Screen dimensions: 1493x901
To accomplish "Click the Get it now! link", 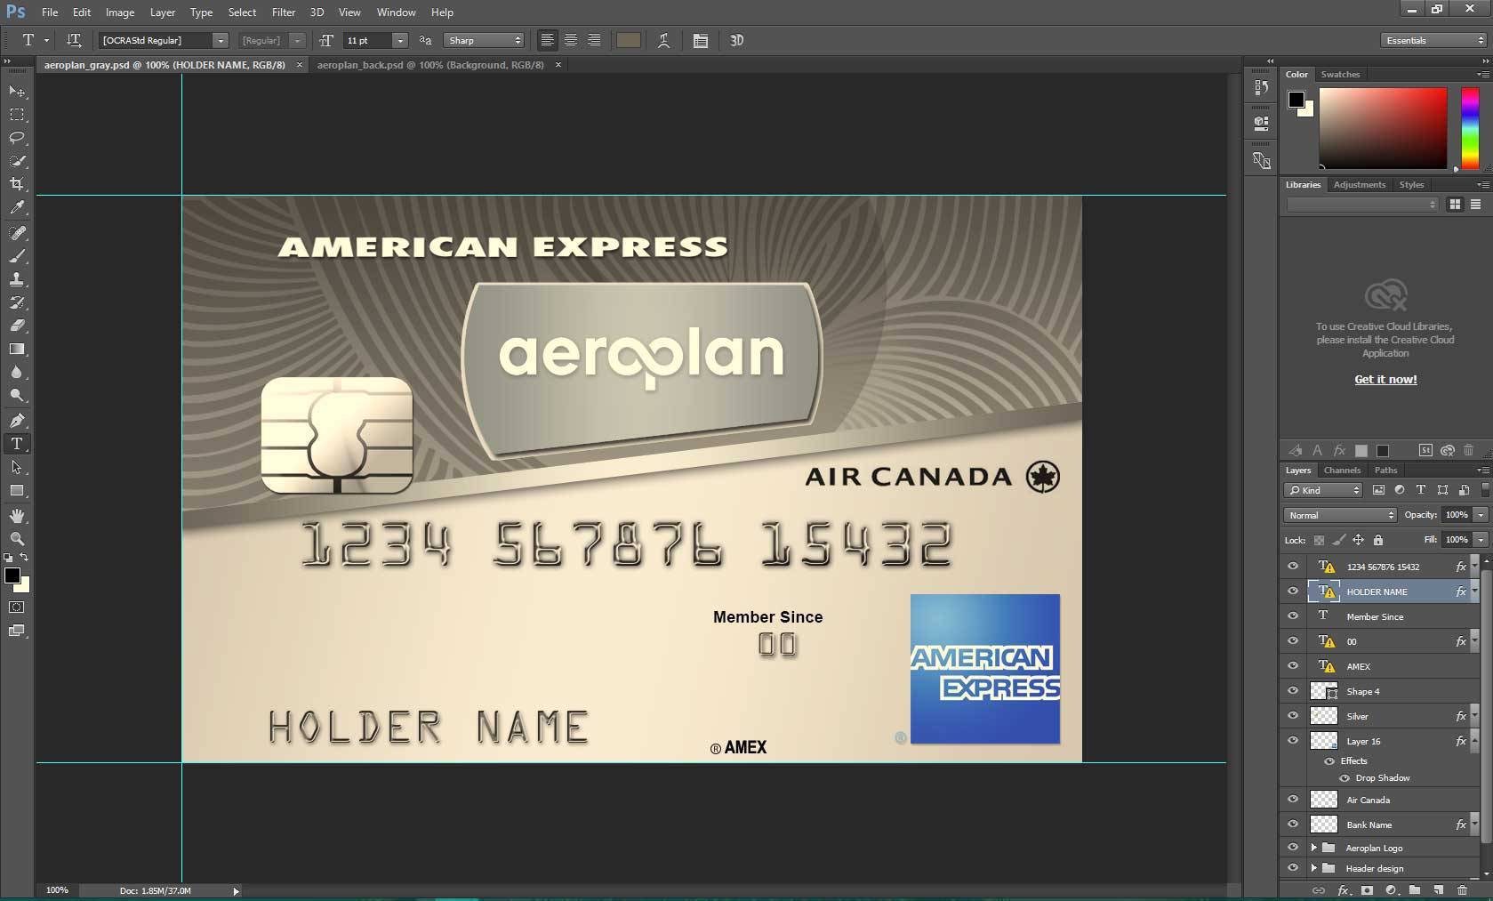I will coord(1385,379).
